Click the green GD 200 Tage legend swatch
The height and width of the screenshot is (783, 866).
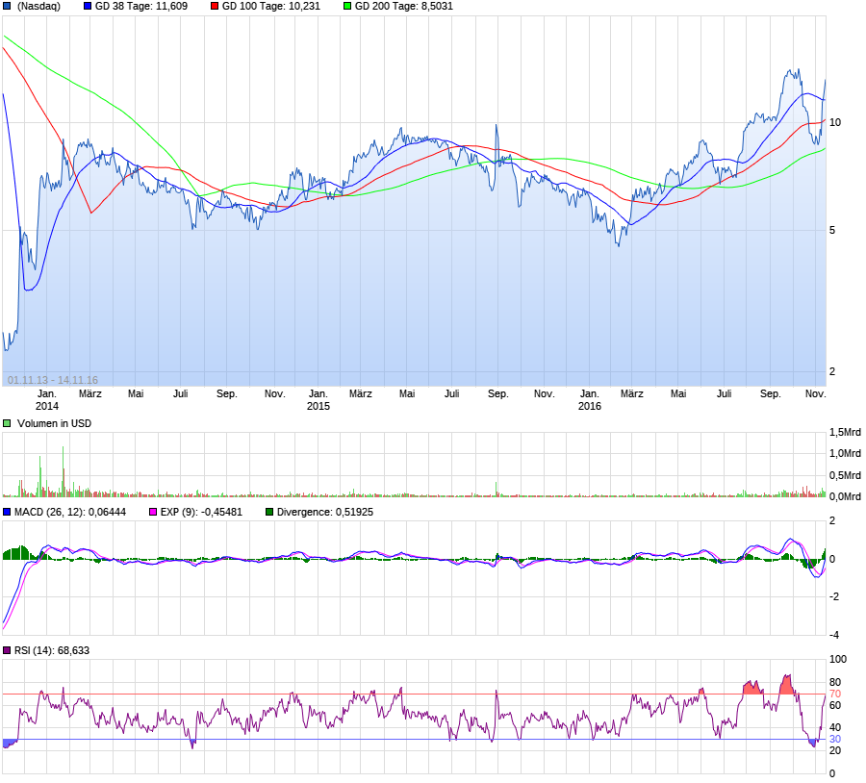[x=347, y=6]
